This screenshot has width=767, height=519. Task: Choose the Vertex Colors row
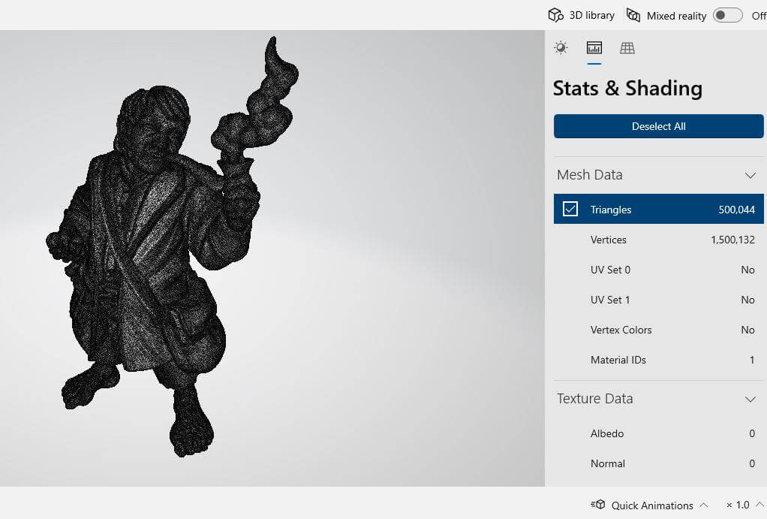(x=658, y=330)
